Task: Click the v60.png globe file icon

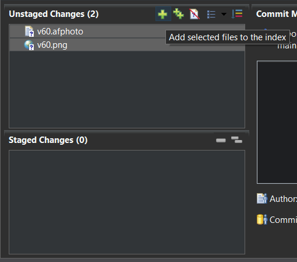Action: click(29, 45)
